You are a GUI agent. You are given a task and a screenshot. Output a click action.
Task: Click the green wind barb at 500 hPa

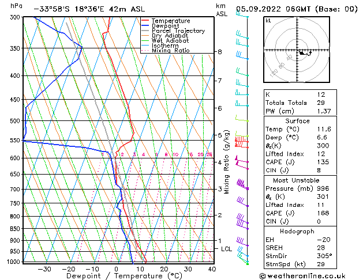[242, 118]
